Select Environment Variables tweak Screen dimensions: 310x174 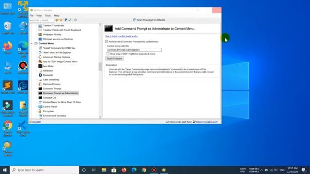tap(54, 116)
